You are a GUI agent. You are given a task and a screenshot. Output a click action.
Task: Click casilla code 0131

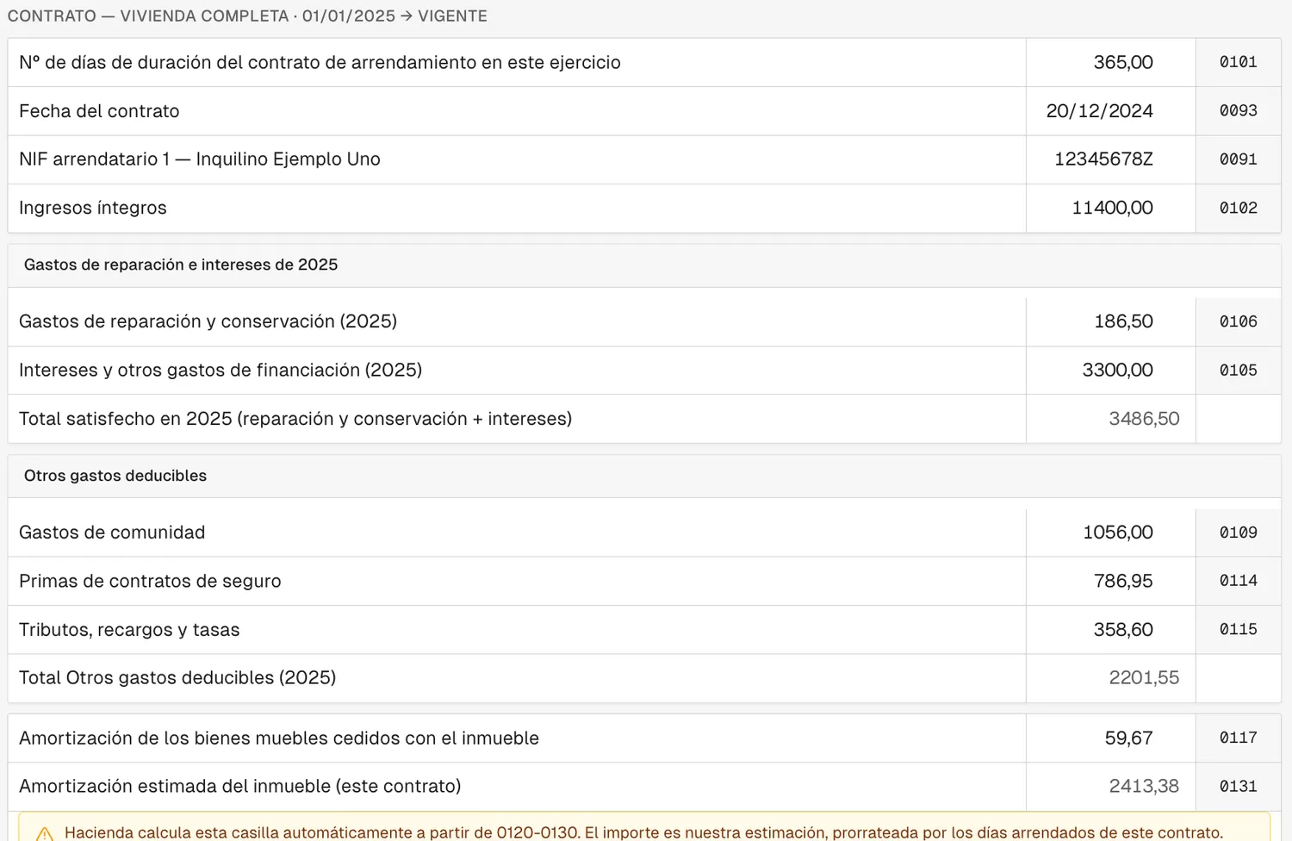point(1239,786)
